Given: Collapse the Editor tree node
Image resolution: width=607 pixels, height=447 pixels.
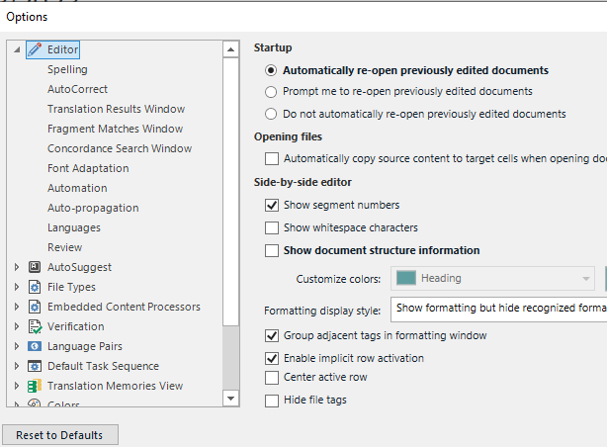Looking at the screenshot, I should coord(17,49).
